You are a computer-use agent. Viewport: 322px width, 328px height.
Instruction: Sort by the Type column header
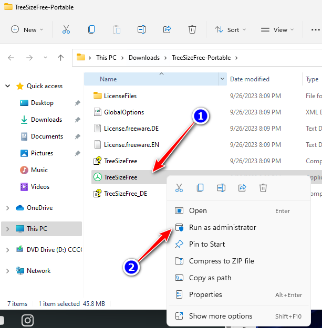pyautogui.click(x=312, y=79)
